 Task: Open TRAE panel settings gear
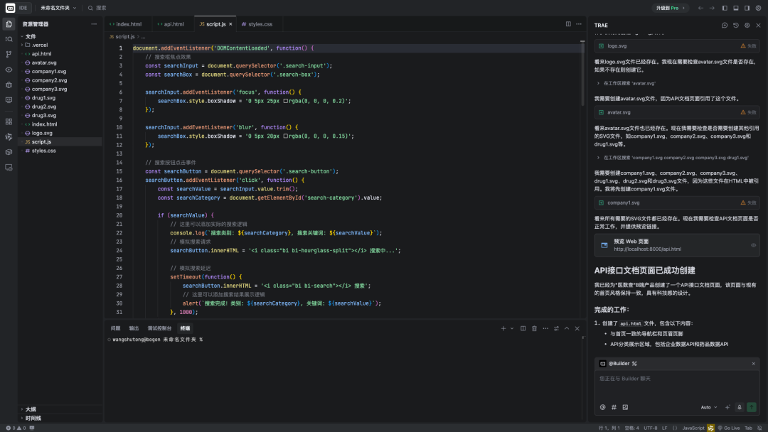[747, 26]
